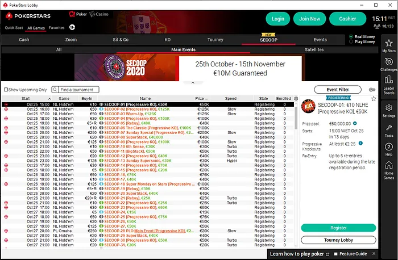The width and height of the screenshot is (398, 260).
Task: Click the crosshair icon on SECOOP-02 row
Action: (x=6, y=109)
